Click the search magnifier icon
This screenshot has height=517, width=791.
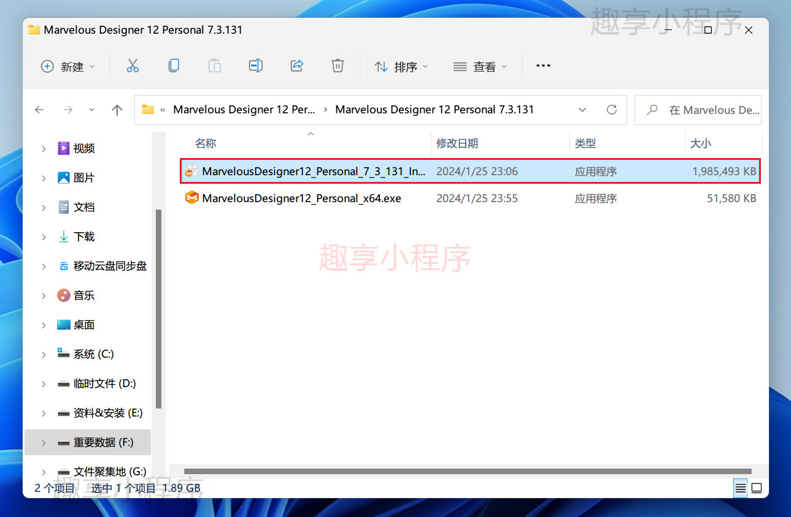tap(652, 110)
